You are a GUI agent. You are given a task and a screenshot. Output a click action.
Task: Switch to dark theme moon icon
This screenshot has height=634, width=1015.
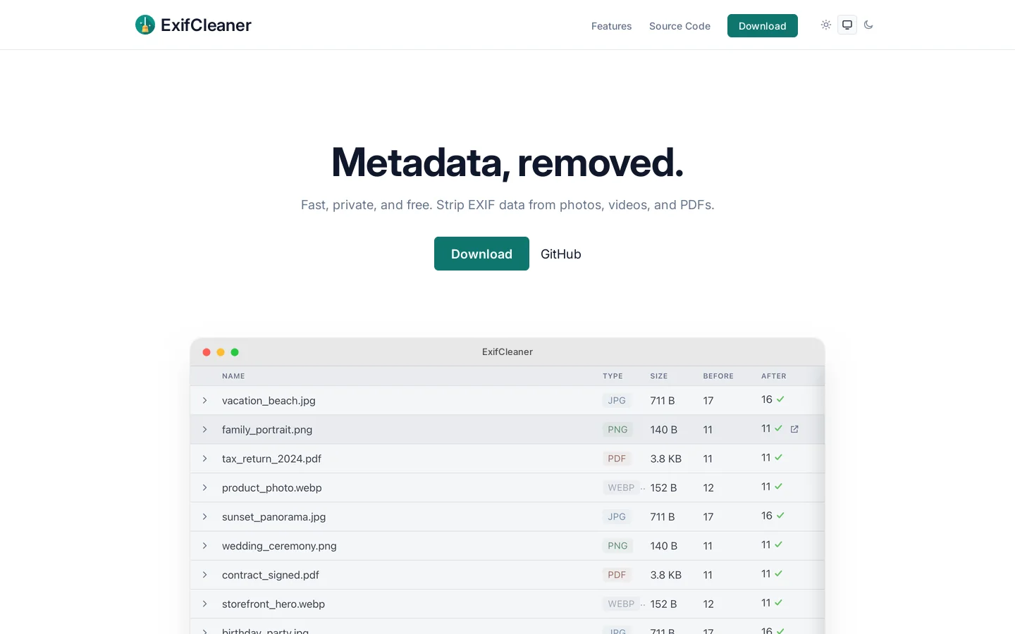coord(868,25)
